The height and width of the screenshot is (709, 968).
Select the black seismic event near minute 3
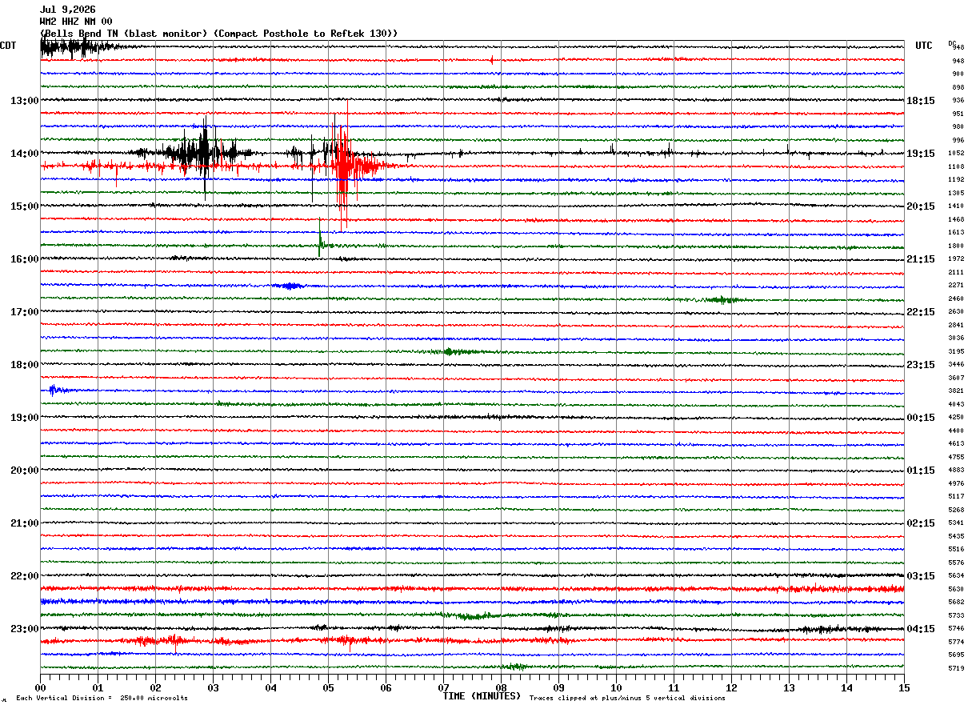click(x=204, y=152)
